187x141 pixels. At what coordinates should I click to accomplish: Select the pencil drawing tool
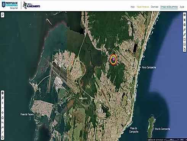pos(184,35)
